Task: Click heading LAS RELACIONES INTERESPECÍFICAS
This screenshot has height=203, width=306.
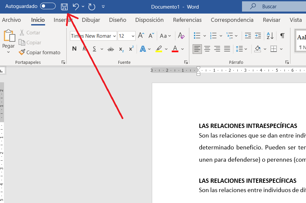Action: pyautogui.click(x=247, y=181)
